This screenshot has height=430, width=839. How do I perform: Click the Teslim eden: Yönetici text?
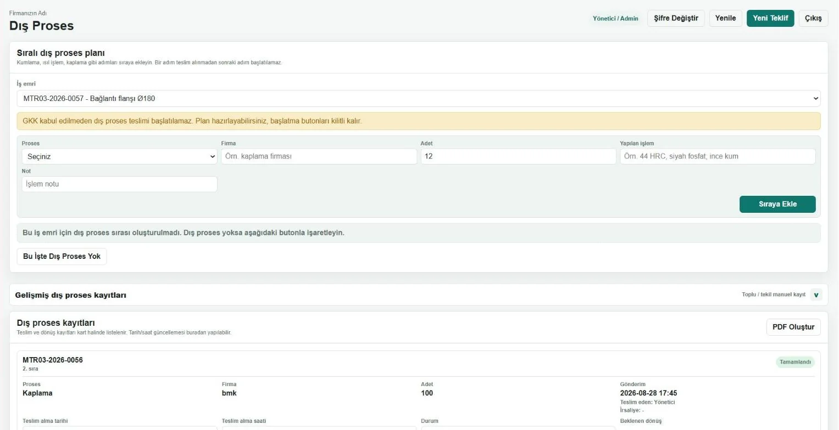(647, 402)
